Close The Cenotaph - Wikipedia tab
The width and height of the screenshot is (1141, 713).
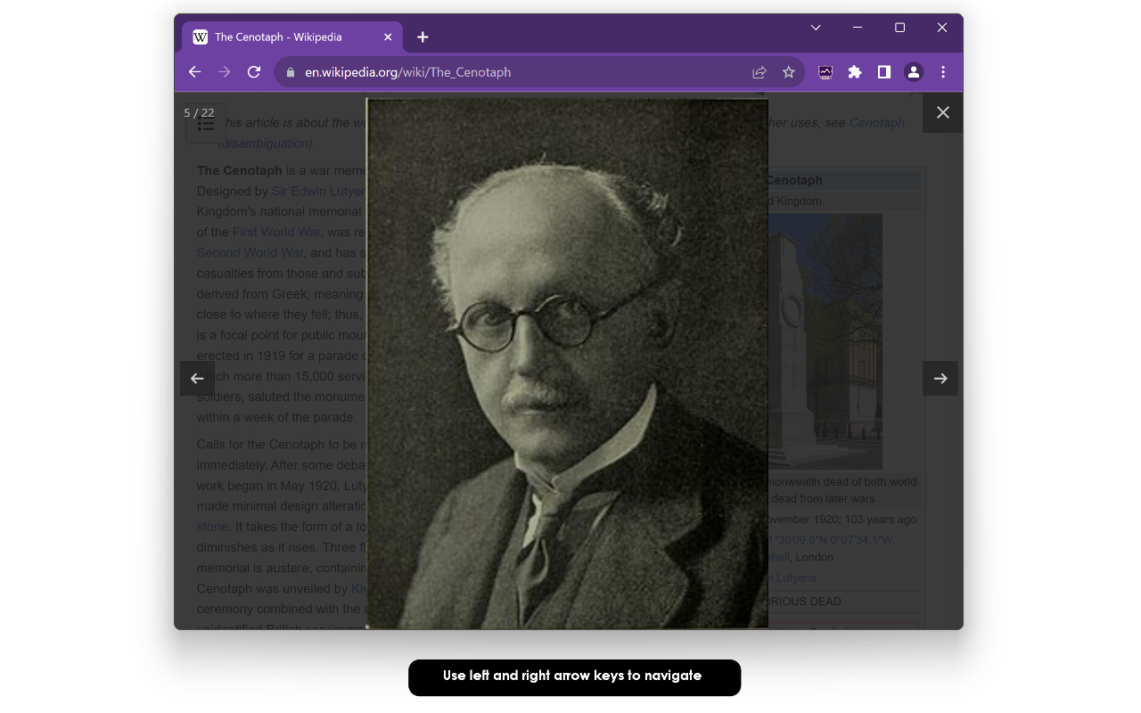point(388,37)
